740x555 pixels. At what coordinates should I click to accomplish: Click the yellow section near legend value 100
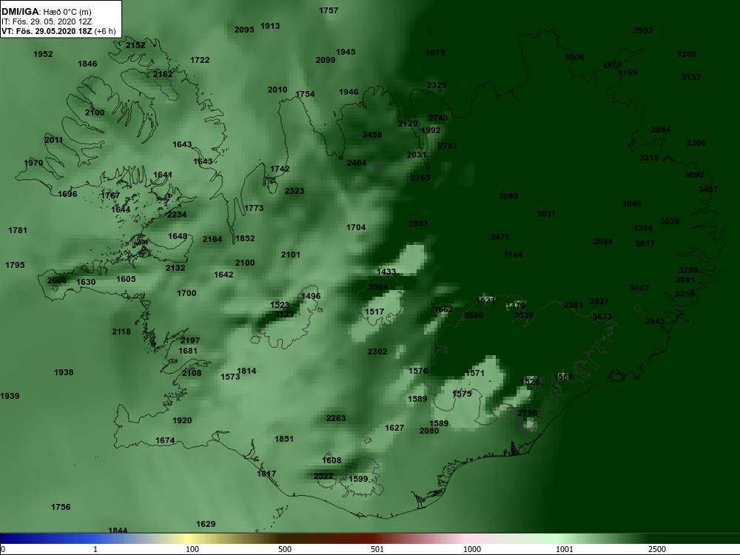tap(189, 539)
